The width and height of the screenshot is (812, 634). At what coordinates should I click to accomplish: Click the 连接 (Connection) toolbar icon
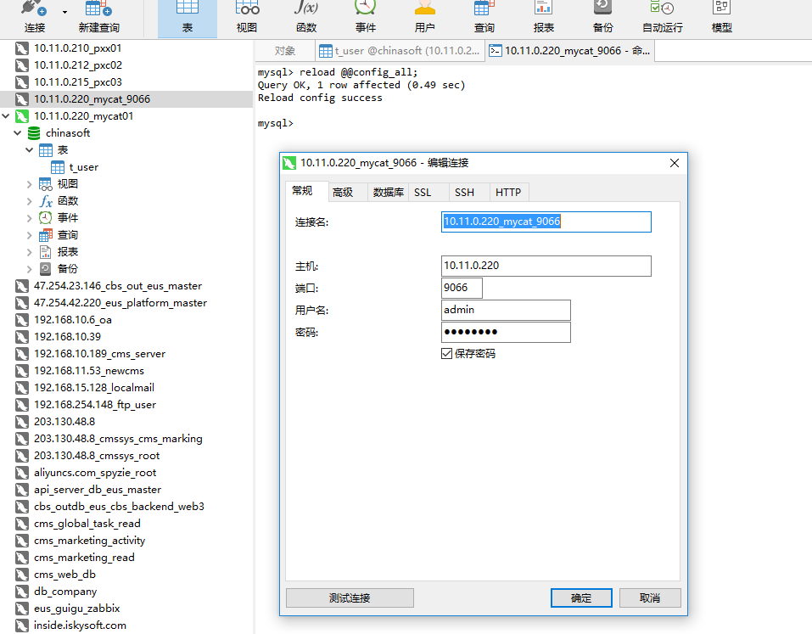coord(34,8)
